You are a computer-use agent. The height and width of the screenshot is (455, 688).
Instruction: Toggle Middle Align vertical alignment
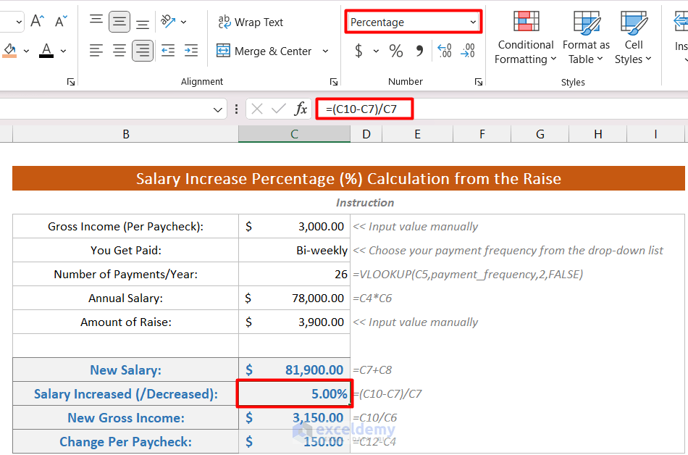tap(119, 21)
